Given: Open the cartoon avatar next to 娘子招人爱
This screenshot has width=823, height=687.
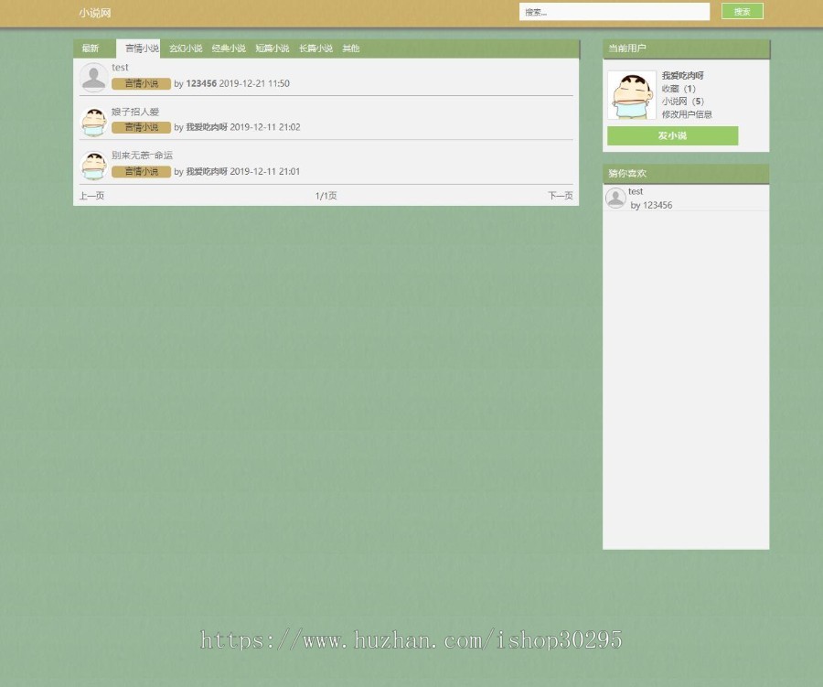Looking at the screenshot, I should click(94, 122).
